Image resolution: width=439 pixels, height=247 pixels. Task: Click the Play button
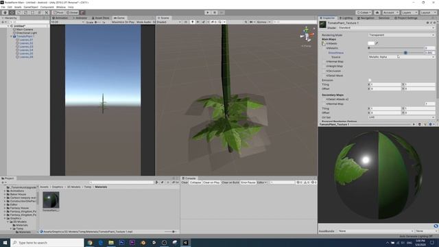[207, 12]
